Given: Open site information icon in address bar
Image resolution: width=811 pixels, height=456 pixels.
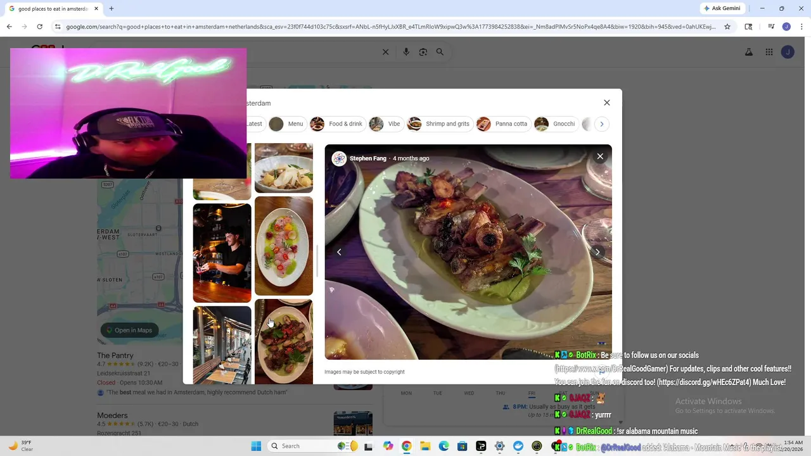Looking at the screenshot, I should tap(58, 27).
